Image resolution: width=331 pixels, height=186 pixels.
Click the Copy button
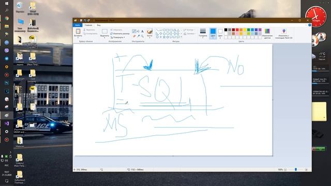click(x=91, y=34)
